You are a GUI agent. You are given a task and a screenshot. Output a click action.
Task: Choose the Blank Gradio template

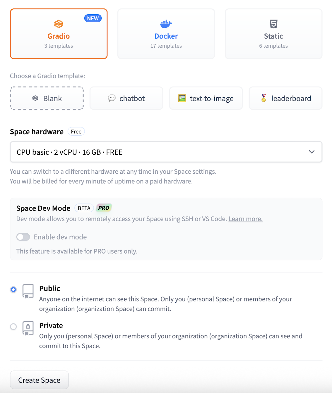pyautogui.click(x=47, y=98)
